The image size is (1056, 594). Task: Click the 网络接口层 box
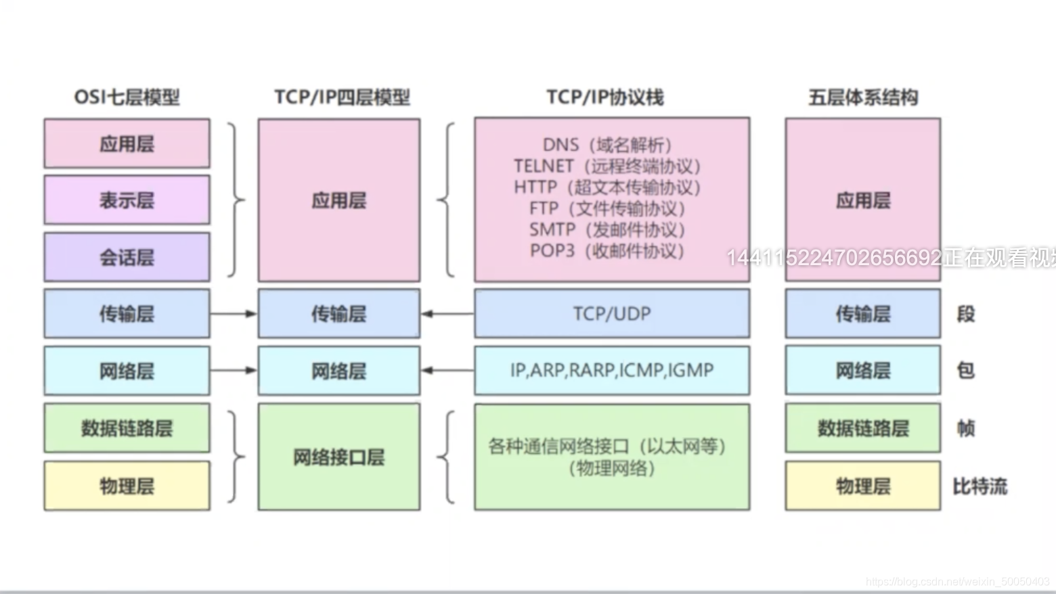(x=339, y=457)
